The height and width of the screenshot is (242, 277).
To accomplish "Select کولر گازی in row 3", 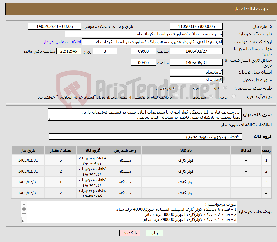I will tap(186, 182).
